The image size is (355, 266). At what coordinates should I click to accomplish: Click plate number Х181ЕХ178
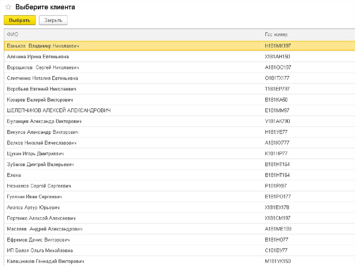(x=277, y=207)
